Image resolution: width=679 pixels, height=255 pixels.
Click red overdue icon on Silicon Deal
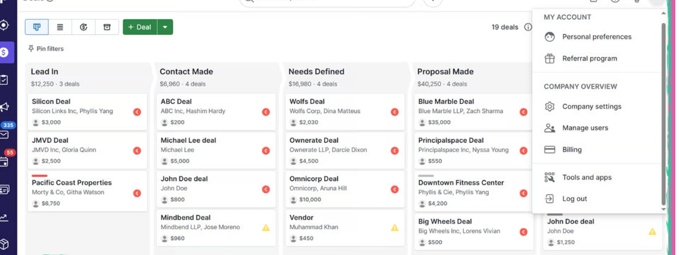pos(137,112)
